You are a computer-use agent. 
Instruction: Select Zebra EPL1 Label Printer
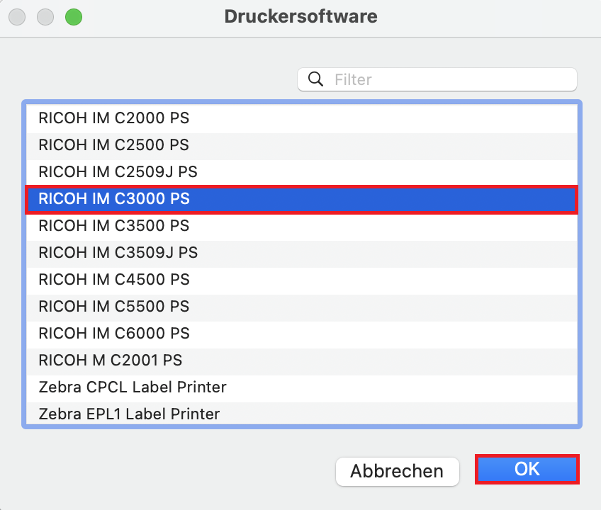click(302, 414)
